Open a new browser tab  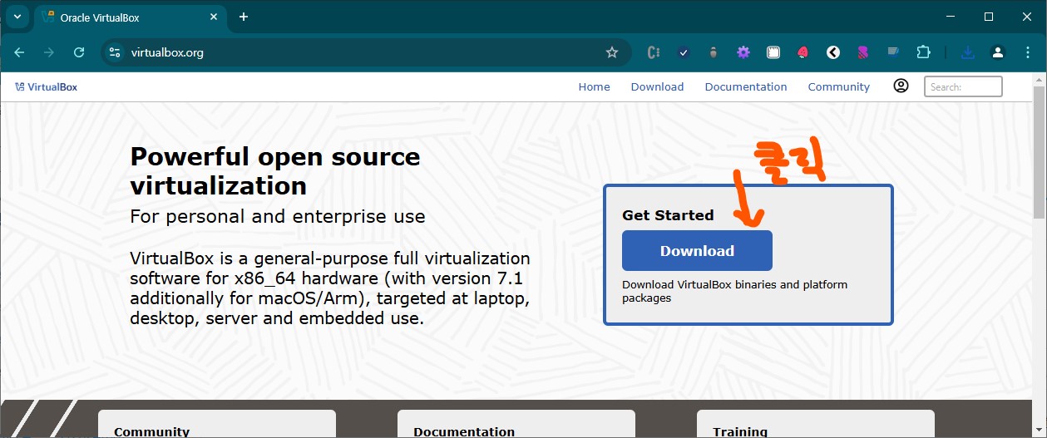click(244, 17)
